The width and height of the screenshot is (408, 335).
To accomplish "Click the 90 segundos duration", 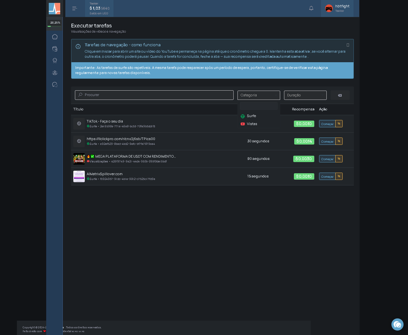I will coord(258,159).
